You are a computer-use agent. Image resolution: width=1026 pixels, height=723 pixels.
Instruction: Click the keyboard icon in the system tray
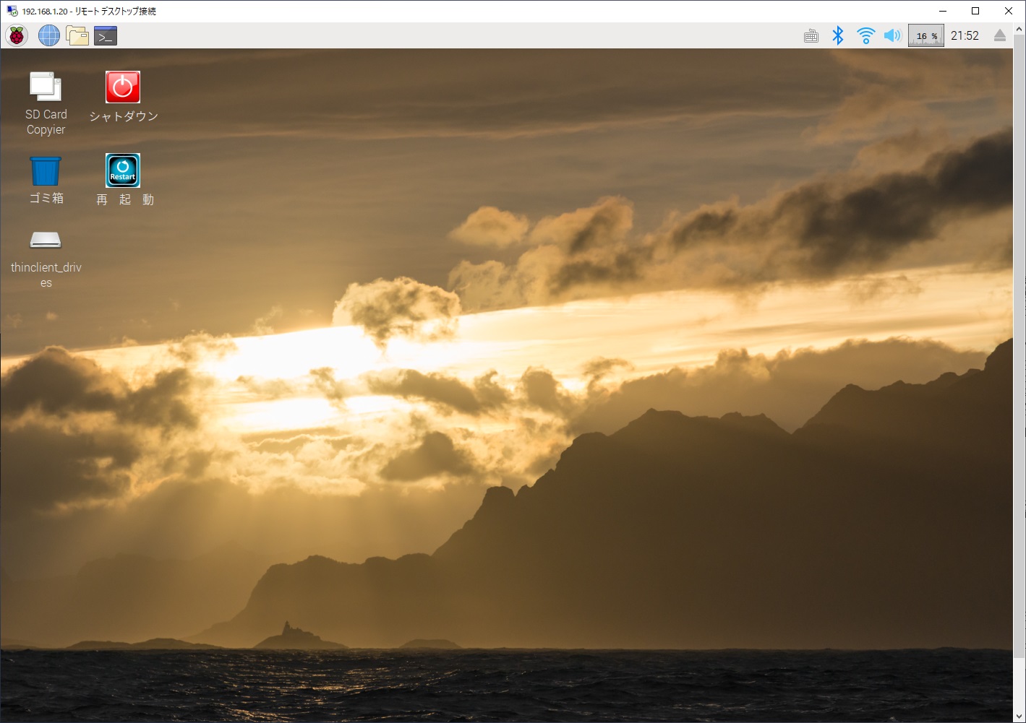tap(811, 36)
